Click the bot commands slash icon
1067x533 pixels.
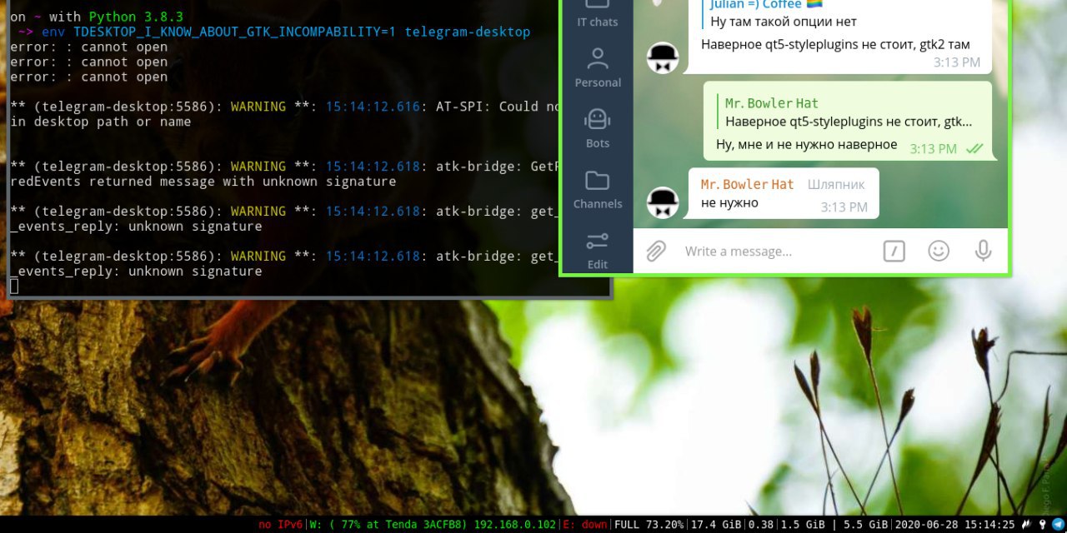pos(894,251)
